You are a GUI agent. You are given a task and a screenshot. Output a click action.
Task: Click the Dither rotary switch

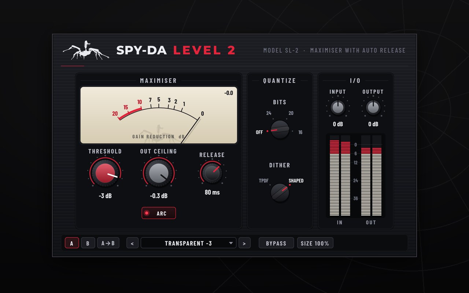tap(280, 192)
